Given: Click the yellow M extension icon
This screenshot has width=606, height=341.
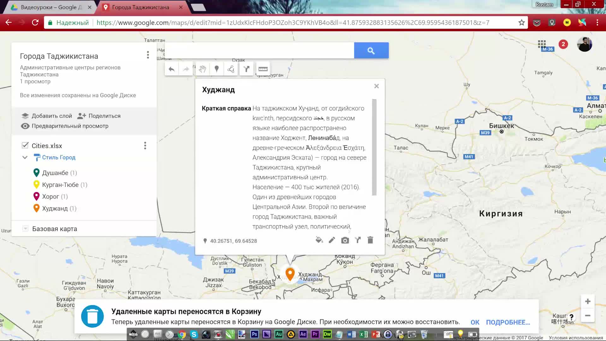Looking at the screenshot, I should pyautogui.click(x=567, y=22).
